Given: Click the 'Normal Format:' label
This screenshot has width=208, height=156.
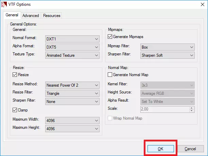Looking at the screenshot, I should coord(24,38).
